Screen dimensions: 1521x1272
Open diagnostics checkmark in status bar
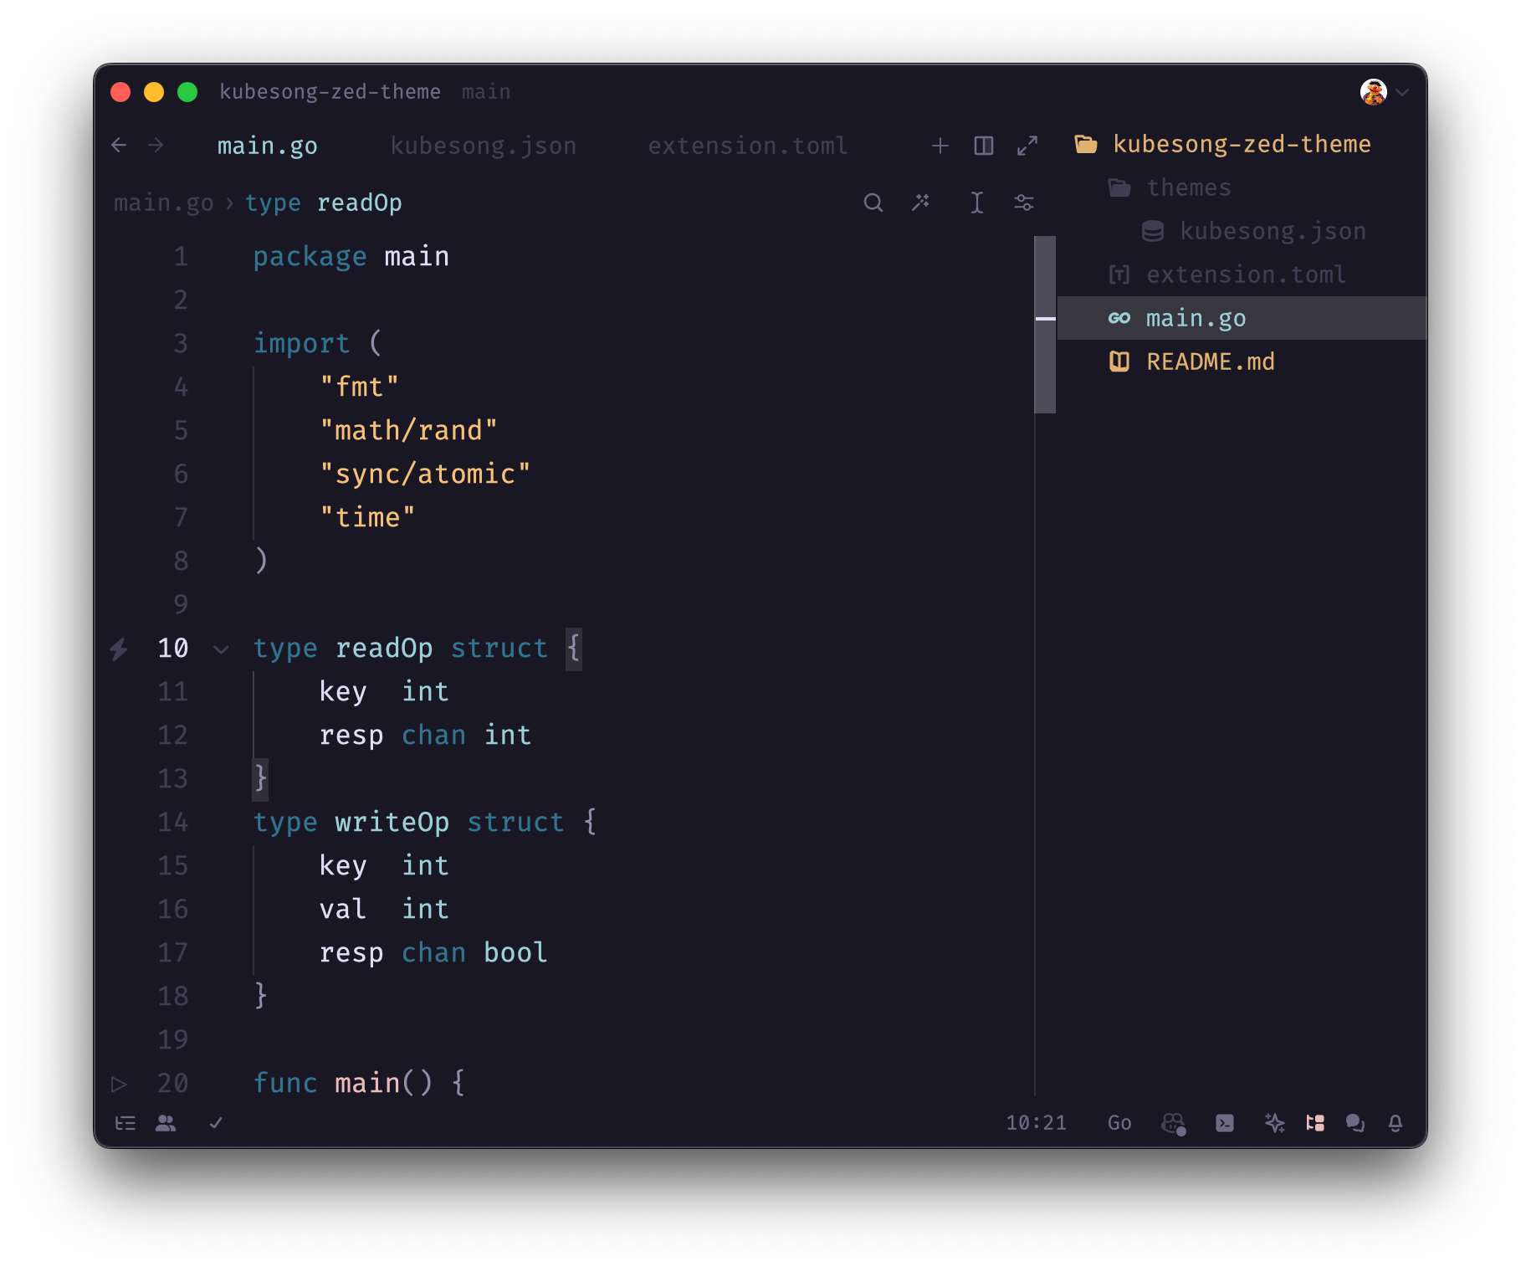(x=216, y=1123)
